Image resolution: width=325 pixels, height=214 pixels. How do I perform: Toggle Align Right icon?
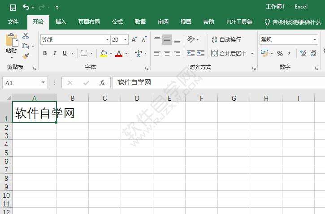coord(177,53)
